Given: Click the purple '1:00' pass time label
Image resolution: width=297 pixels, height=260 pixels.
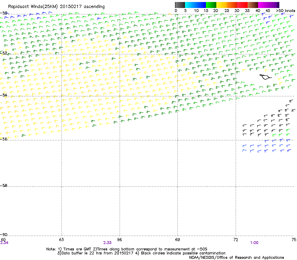Looking at the screenshot, I should tap(254, 243).
